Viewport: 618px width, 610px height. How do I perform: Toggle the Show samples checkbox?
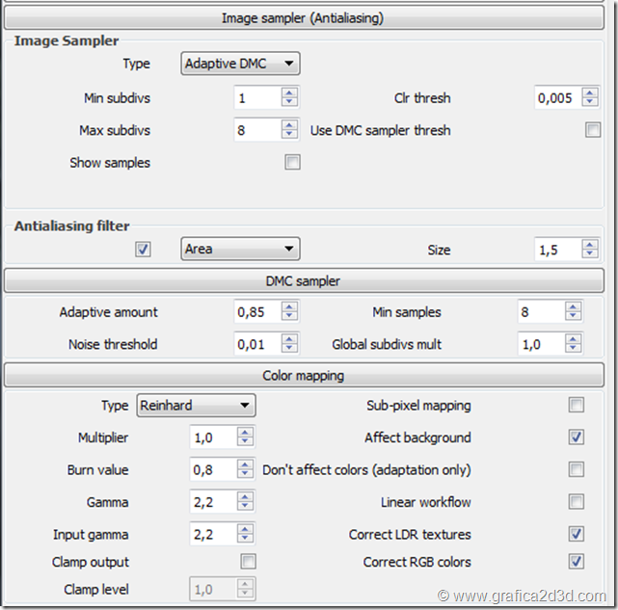point(292,163)
